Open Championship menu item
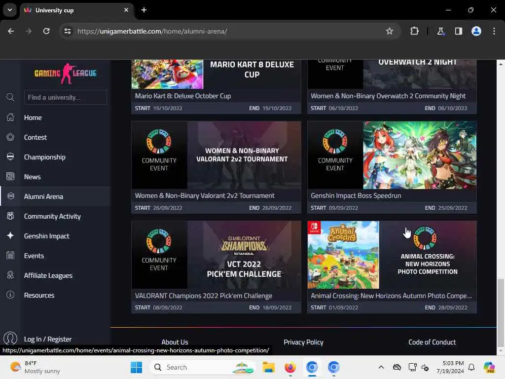This screenshot has width=505, height=379. [45, 157]
